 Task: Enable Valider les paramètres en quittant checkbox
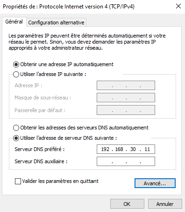pos(18,182)
